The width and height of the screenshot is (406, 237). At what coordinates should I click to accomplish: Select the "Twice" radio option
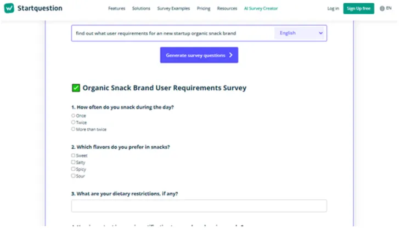point(74,122)
